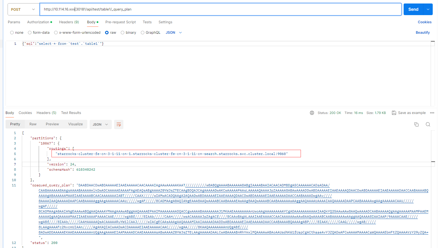This screenshot has height=248, width=440.
Task: Click the search response magnifier icon
Action: pyautogui.click(x=428, y=124)
